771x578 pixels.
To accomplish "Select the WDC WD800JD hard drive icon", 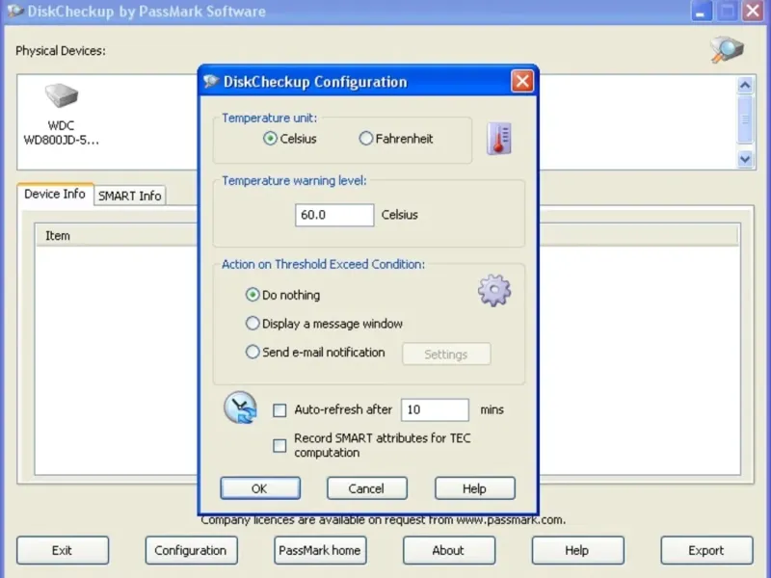I will (62, 95).
